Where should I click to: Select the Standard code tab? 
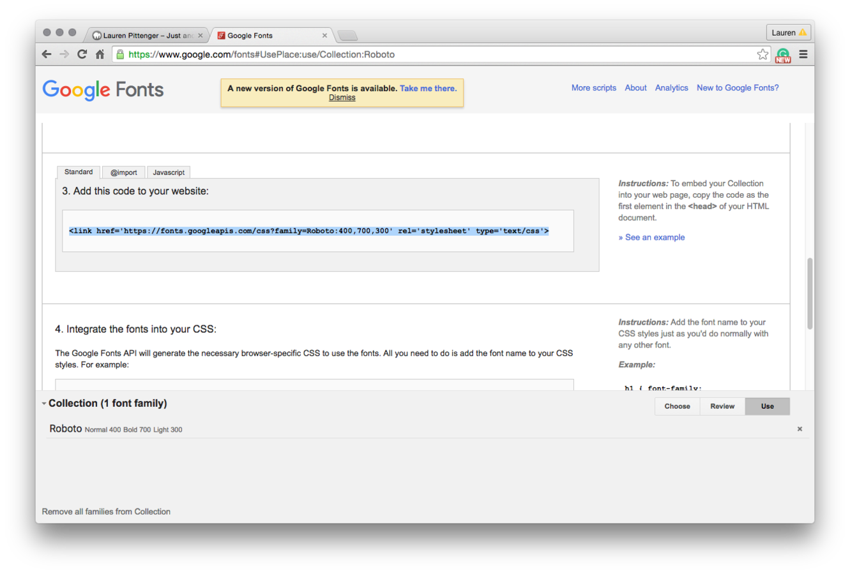point(79,172)
